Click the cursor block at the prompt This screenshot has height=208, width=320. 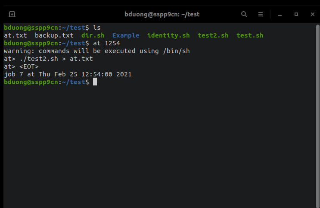click(95, 82)
